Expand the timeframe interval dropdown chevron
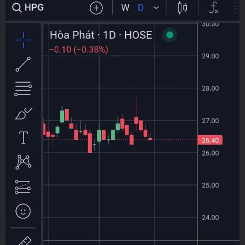This screenshot has width=245, height=245. [156, 8]
